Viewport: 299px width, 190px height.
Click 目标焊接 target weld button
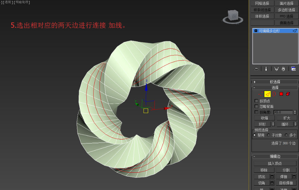click(x=286, y=183)
